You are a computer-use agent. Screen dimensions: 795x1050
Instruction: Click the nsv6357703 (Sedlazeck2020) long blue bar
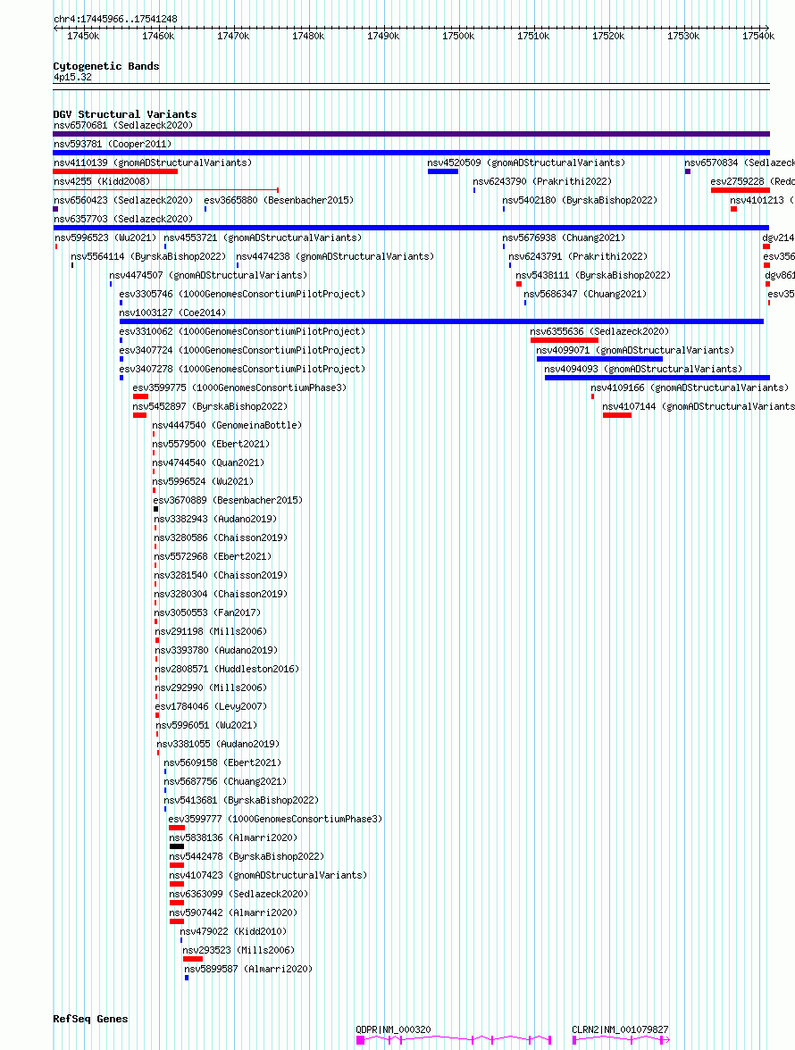point(411,228)
